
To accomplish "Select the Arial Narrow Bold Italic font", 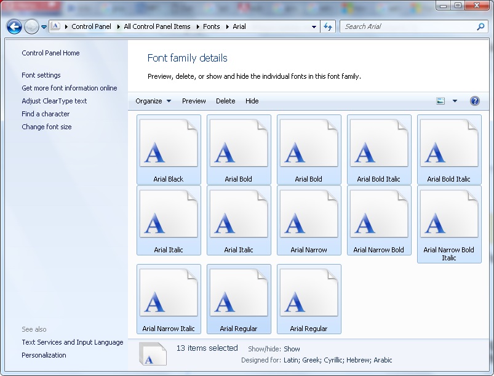I will 449,224.
